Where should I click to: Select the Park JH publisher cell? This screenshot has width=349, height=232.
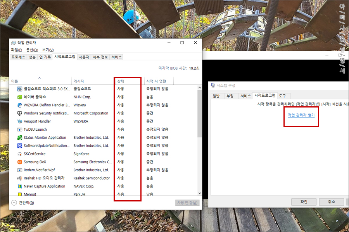point(79,194)
